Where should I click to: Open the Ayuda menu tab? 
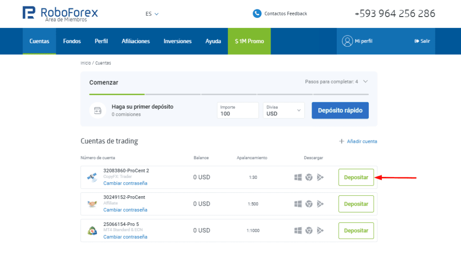click(x=213, y=41)
